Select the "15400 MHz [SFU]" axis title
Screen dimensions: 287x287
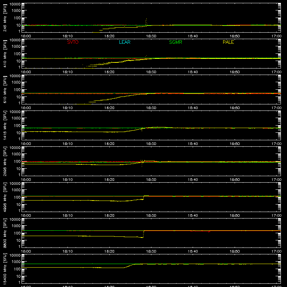pos(5,269)
